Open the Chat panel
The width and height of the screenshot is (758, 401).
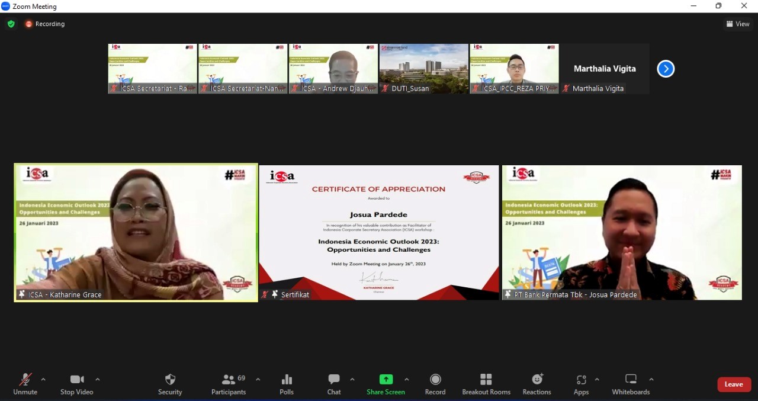pyautogui.click(x=334, y=384)
